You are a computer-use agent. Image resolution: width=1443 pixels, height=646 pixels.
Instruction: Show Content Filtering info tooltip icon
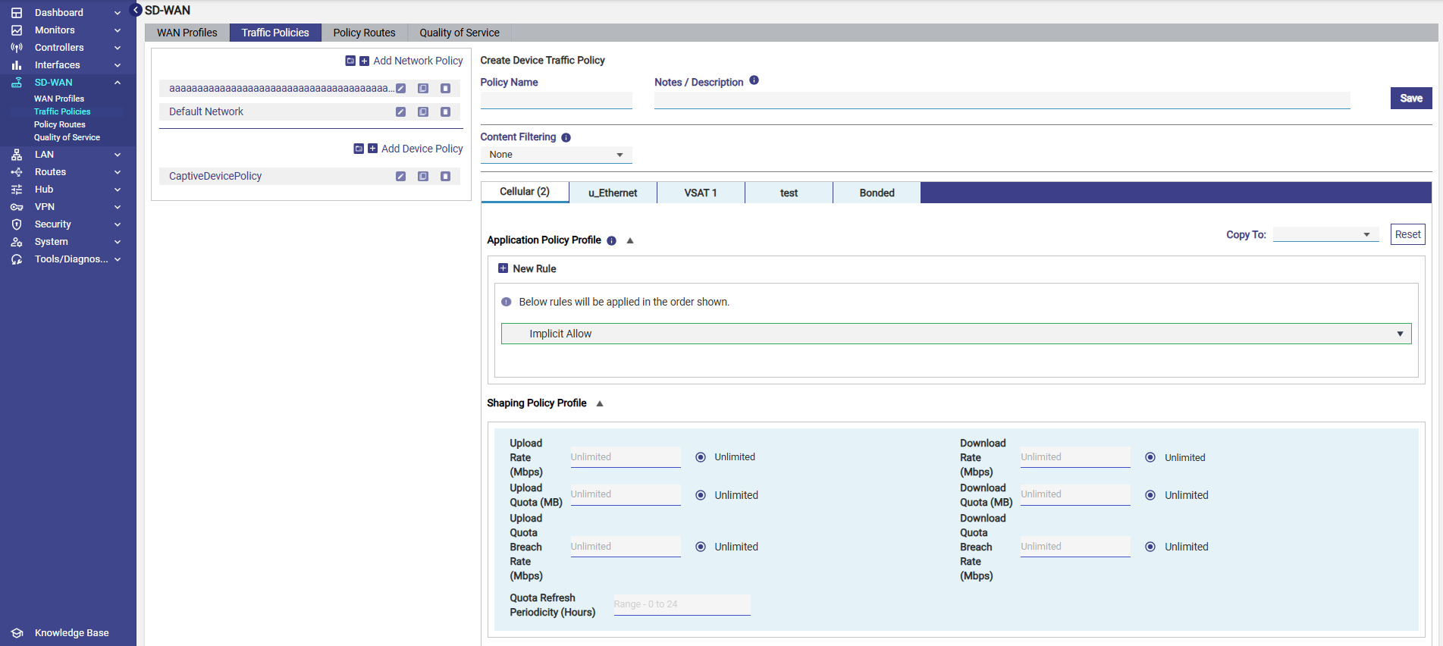pos(566,138)
